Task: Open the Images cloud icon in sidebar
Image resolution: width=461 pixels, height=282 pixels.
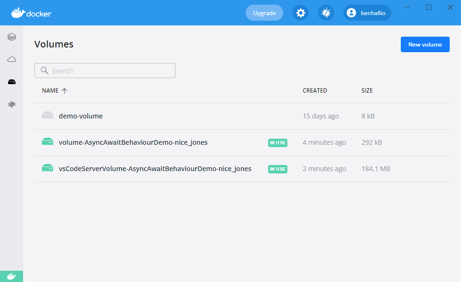Action: click(x=12, y=59)
